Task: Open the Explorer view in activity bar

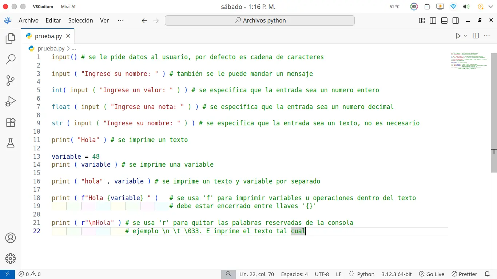Action: point(11,38)
